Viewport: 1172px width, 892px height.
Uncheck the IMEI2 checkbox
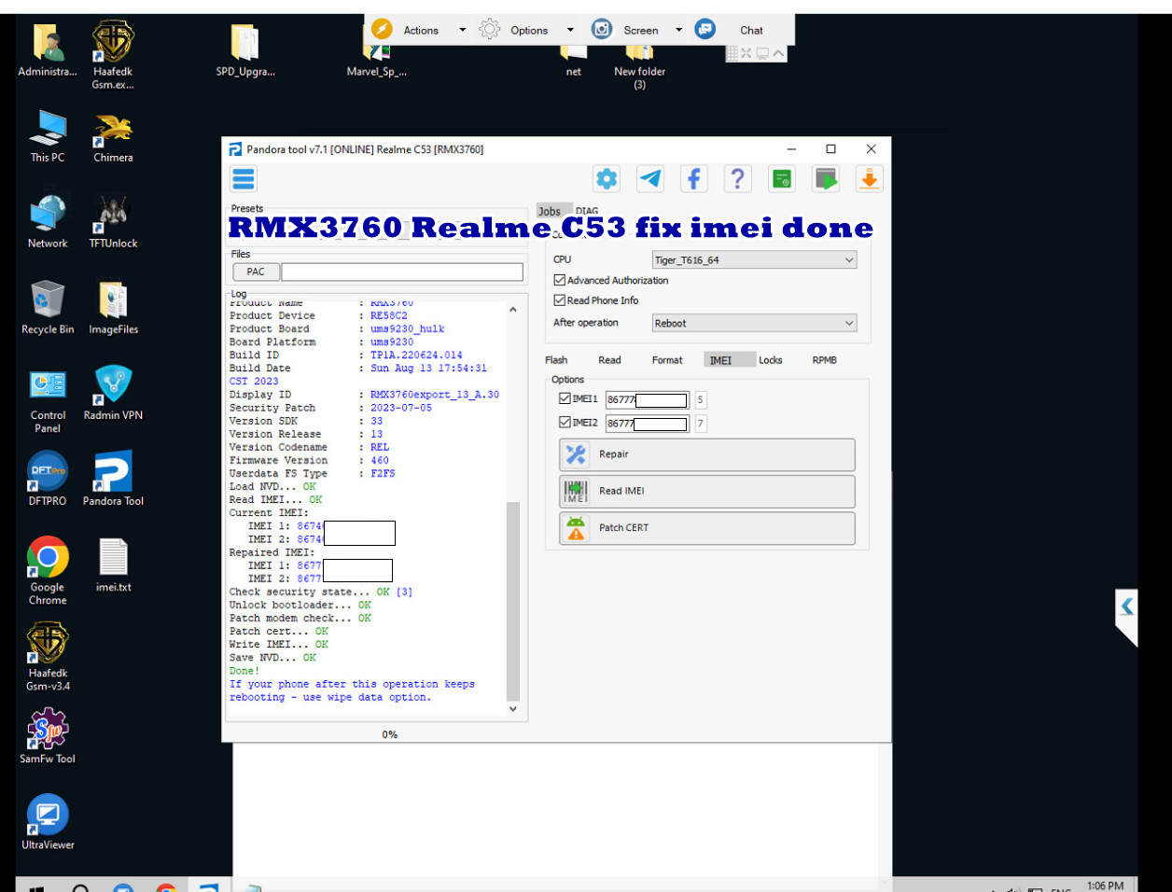[x=565, y=422]
